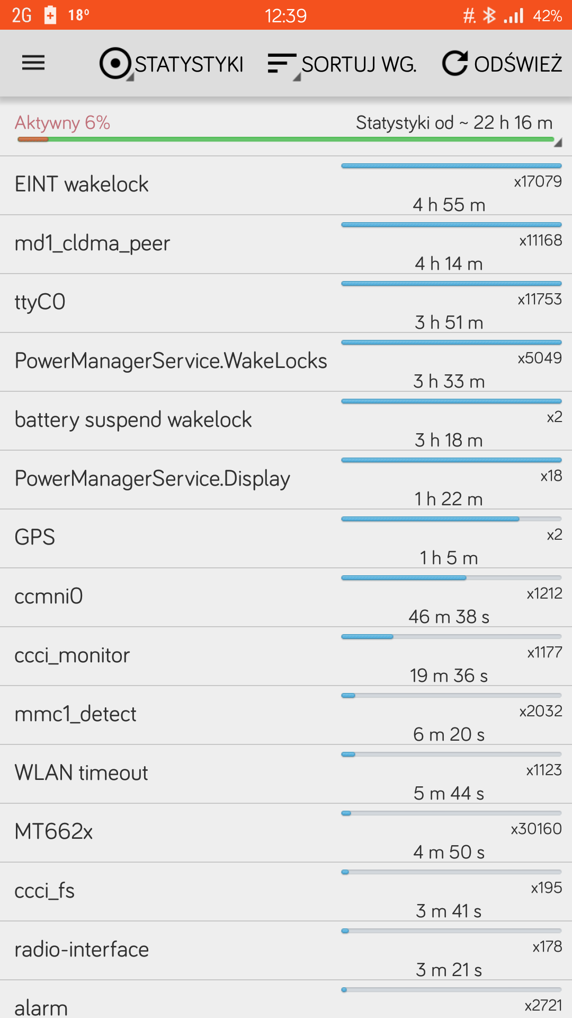Open the hamburger navigation menu
This screenshot has width=572, height=1018.
tap(33, 63)
